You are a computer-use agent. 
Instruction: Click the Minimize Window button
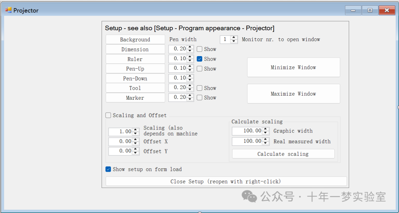tap(294, 67)
